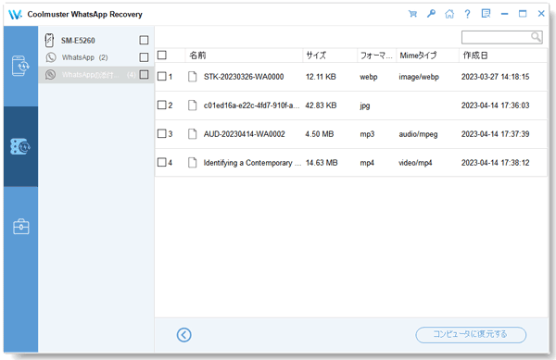Click audio/mpeg mime type cell
Viewport: 556px width, 360px height.
tap(418, 134)
